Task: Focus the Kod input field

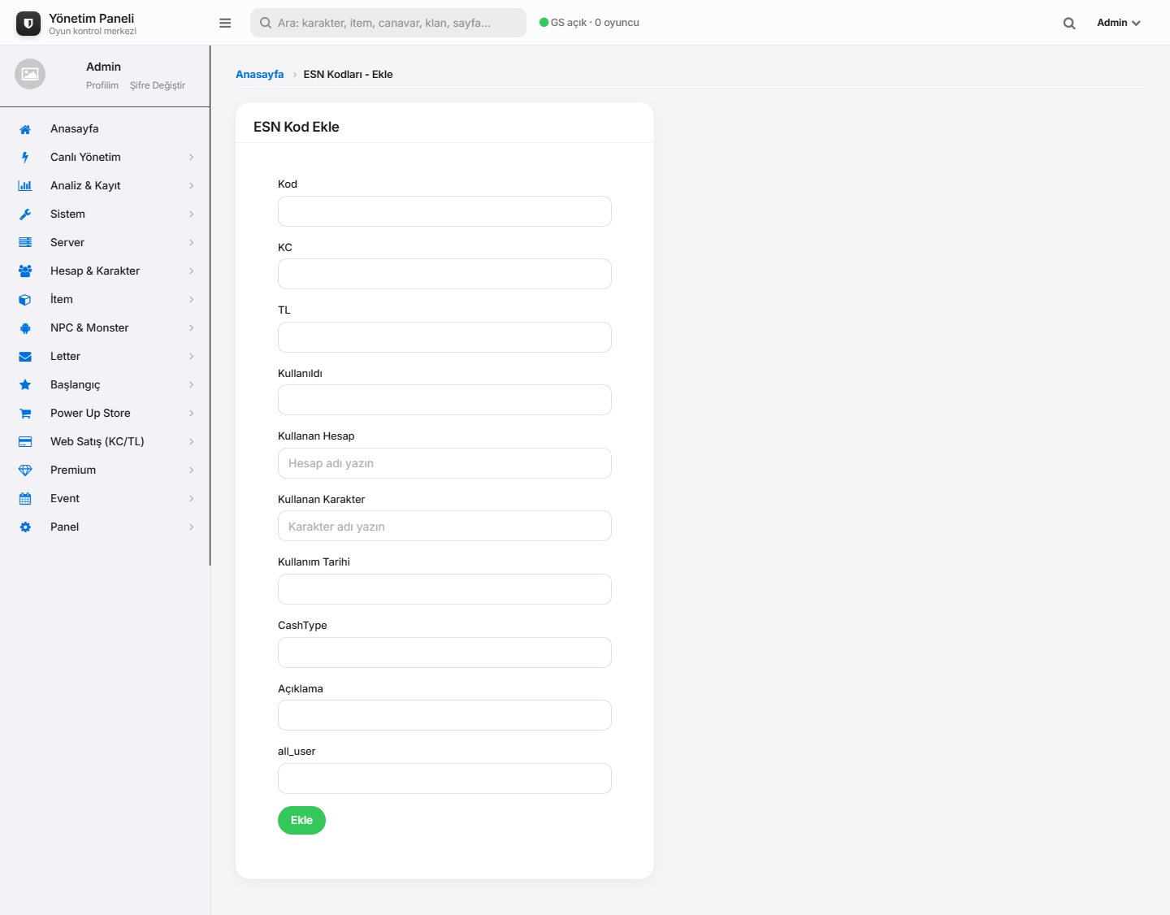Action: pyautogui.click(x=444, y=211)
